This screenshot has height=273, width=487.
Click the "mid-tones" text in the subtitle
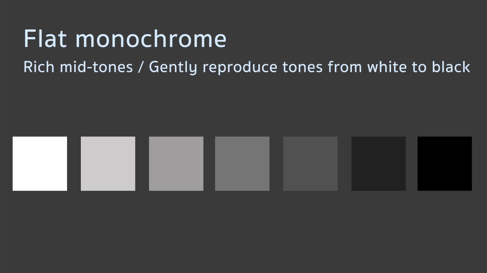pos(96,67)
